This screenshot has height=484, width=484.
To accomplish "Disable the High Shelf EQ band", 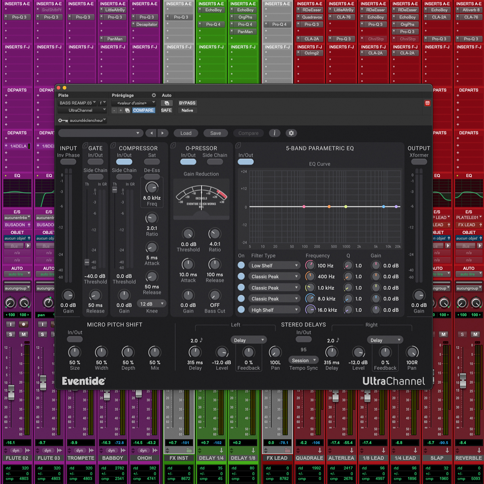I will [x=241, y=310].
